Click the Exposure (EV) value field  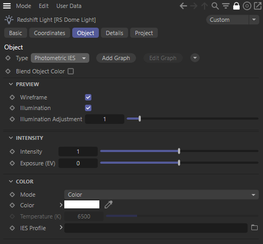pyautogui.click(x=78, y=163)
